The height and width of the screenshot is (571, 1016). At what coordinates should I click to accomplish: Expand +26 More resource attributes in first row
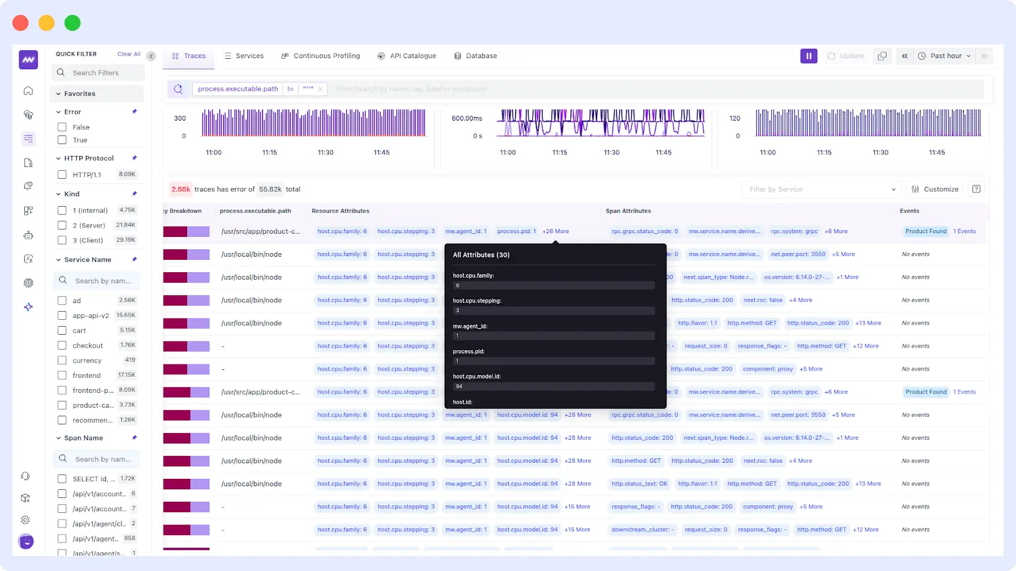[556, 231]
